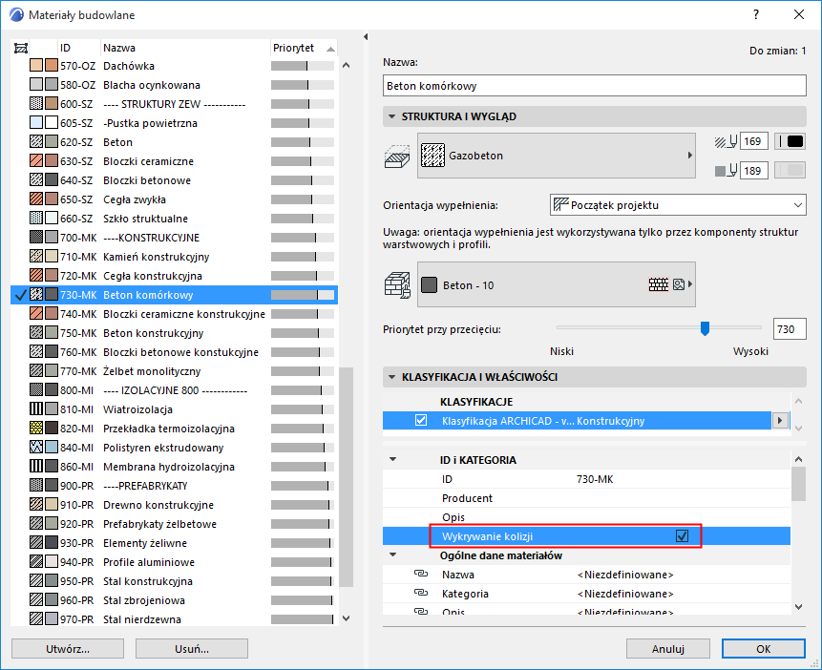The height and width of the screenshot is (670, 822).
Task: Click the Początek projektu orientation icon
Action: coord(561,204)
